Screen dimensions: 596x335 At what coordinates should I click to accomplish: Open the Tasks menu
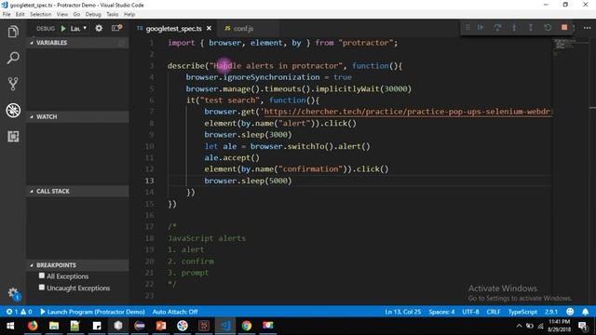pos(112,14)
